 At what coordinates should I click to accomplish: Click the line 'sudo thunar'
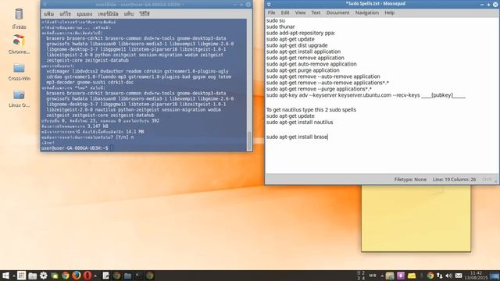tap(280, 27)
